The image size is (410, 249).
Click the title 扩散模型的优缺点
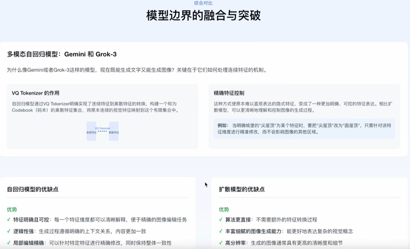point(242,190)
